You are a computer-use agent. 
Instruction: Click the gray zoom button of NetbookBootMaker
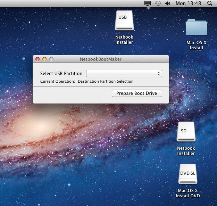click(51, 59)
